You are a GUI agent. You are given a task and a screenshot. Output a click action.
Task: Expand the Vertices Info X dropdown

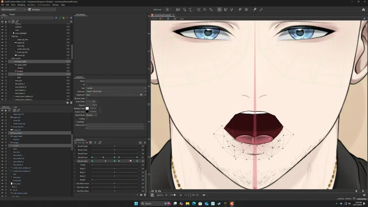[x=145, y=125]
